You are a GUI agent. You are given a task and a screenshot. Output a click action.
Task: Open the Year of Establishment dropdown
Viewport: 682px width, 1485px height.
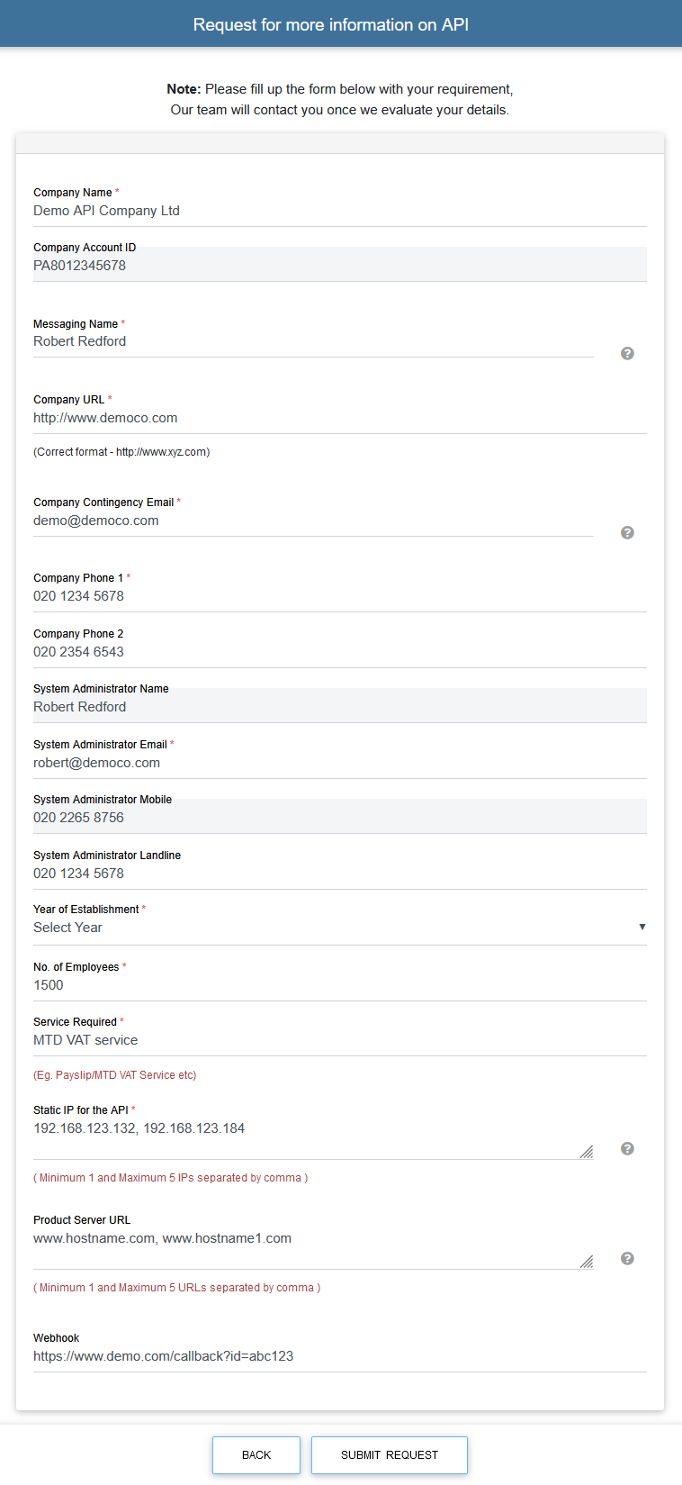[333, 928]
